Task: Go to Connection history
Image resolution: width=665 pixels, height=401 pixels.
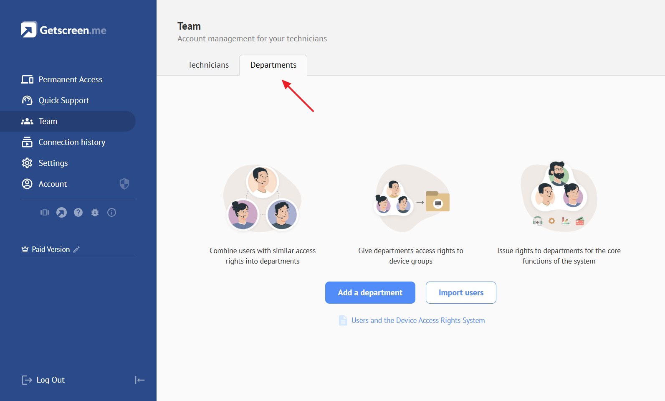Action: (x=72, y=142)
